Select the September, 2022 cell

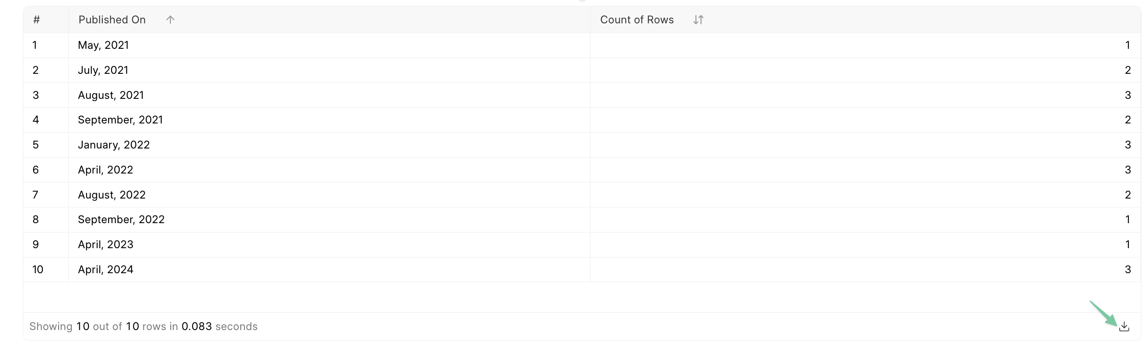[121, 219]
